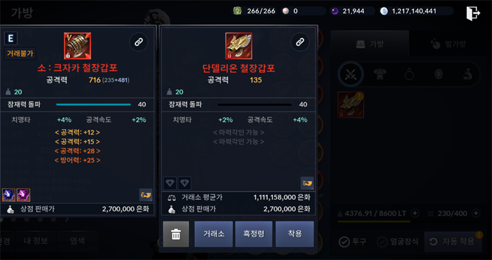Click the 흑정령 black spirit button
The height and width of the screenshot is (260, 492).
click(x=254, y=234)
